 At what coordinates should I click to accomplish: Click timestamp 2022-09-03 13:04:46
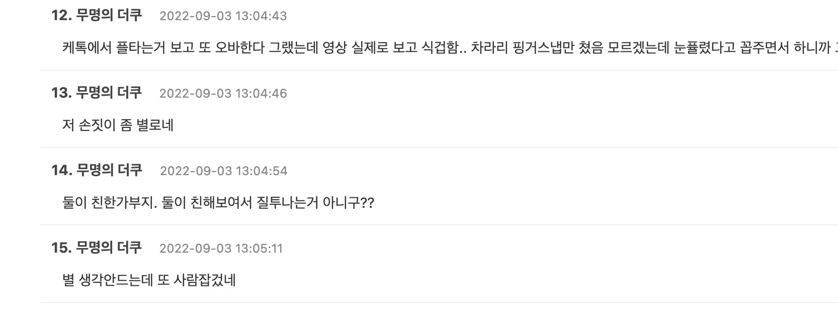tap(223, 94)
